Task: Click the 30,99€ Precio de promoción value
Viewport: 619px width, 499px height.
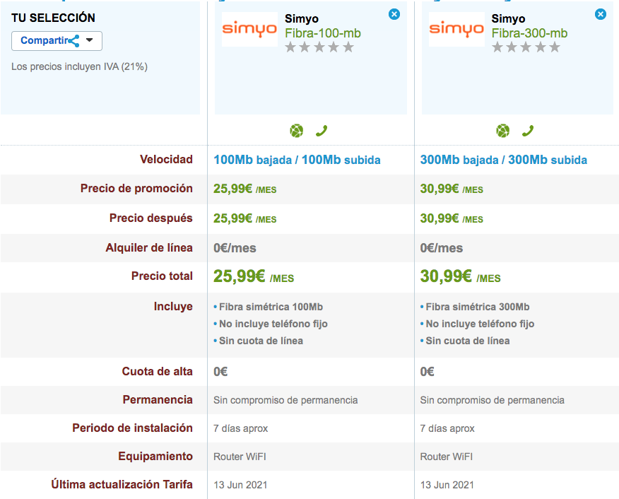Action: (452, 189)
